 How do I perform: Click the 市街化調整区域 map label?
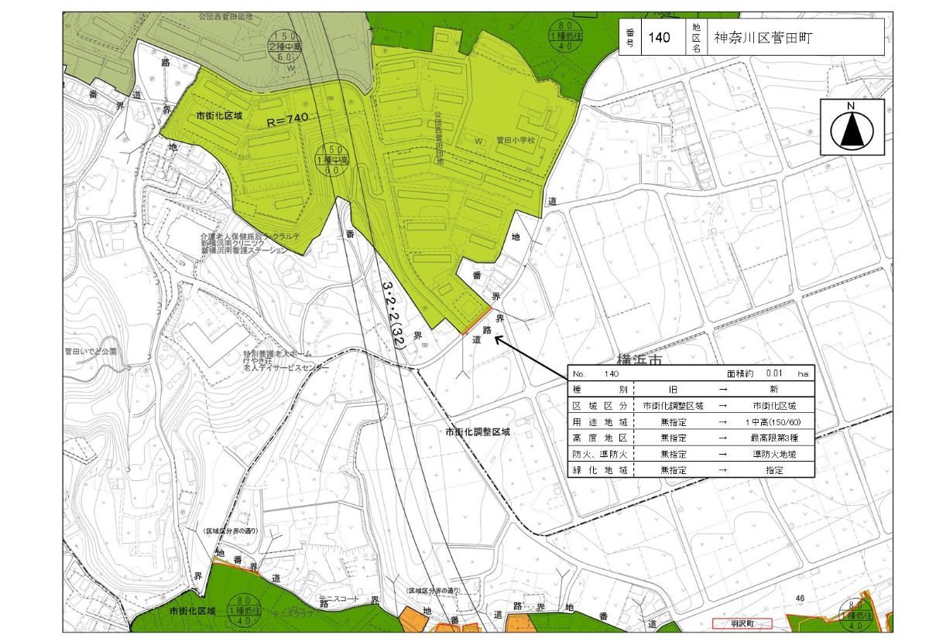478,432
